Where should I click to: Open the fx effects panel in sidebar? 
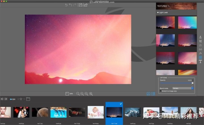click(x=200, y=53)
